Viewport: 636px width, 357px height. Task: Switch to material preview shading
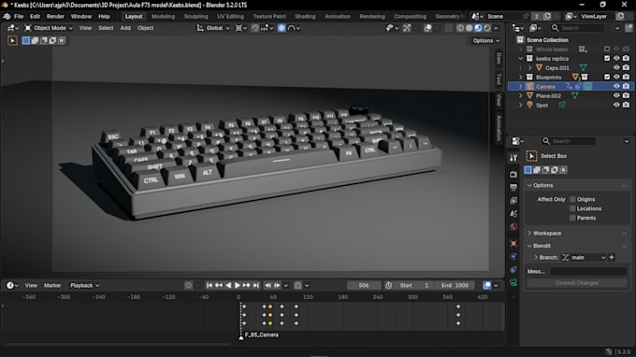[x=478, y=28]
